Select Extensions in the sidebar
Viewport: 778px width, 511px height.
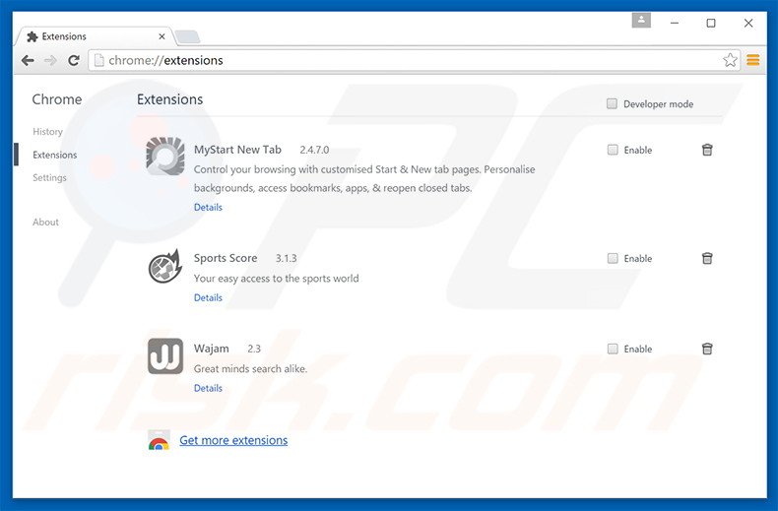tap(54, 155)
